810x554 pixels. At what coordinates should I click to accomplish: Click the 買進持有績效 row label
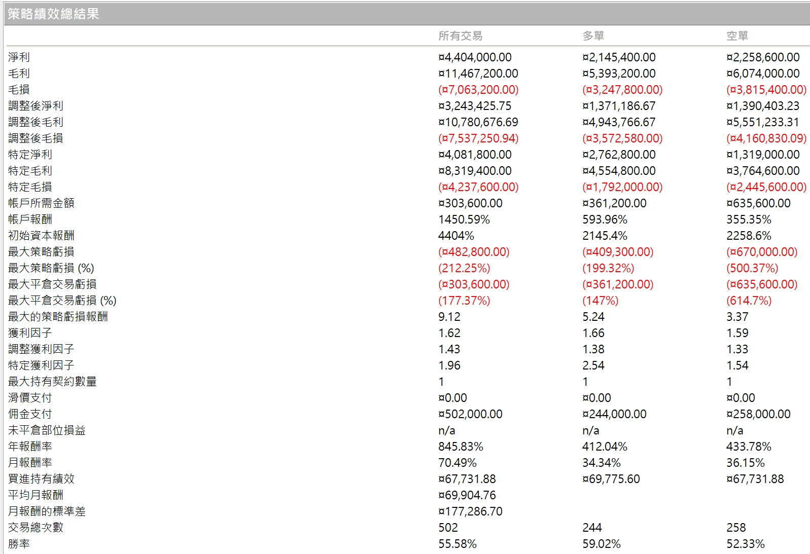[x=42, y=479]
